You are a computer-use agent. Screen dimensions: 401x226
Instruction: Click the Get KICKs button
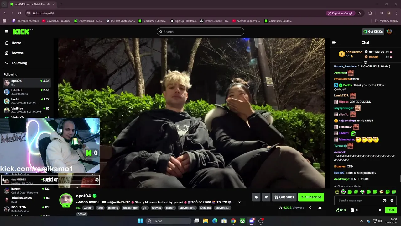(373, 31)
